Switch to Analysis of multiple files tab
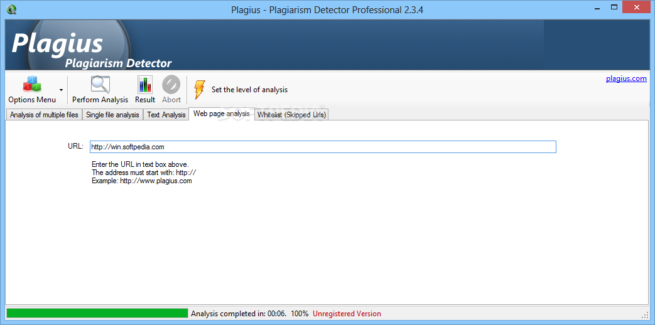Screen dimensions: 655x325 click(x=44, y=115)
